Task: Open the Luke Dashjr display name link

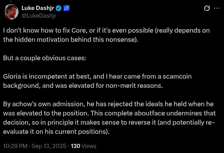Action: (38, 8)
